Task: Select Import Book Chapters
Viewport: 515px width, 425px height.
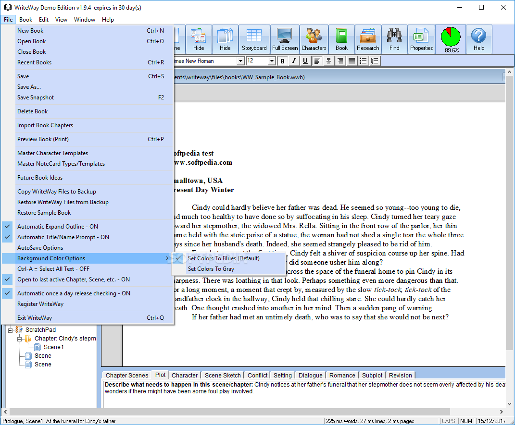Action: (88, 125)
